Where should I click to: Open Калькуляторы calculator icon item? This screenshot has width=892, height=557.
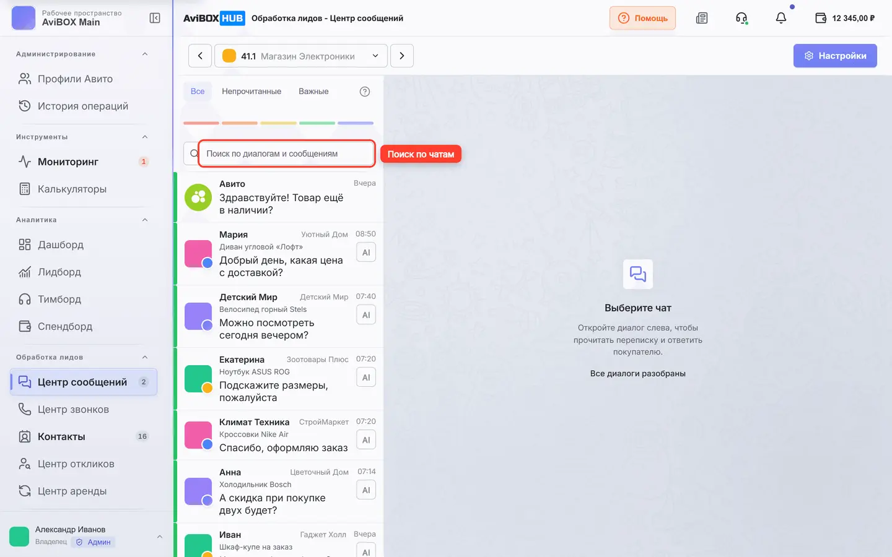click(84, 189)
